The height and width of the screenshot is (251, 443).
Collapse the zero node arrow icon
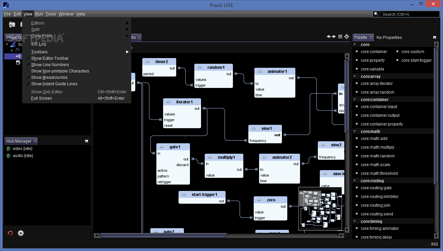pyautogui.click(x=259, y=200)
